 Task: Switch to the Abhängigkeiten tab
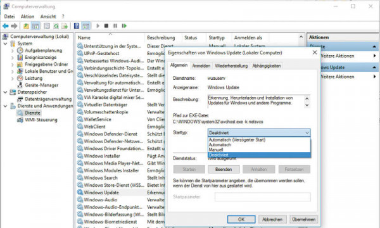(267, 66)
